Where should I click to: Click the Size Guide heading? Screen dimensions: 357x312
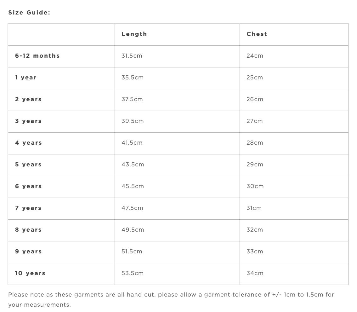tap(29, 13)
